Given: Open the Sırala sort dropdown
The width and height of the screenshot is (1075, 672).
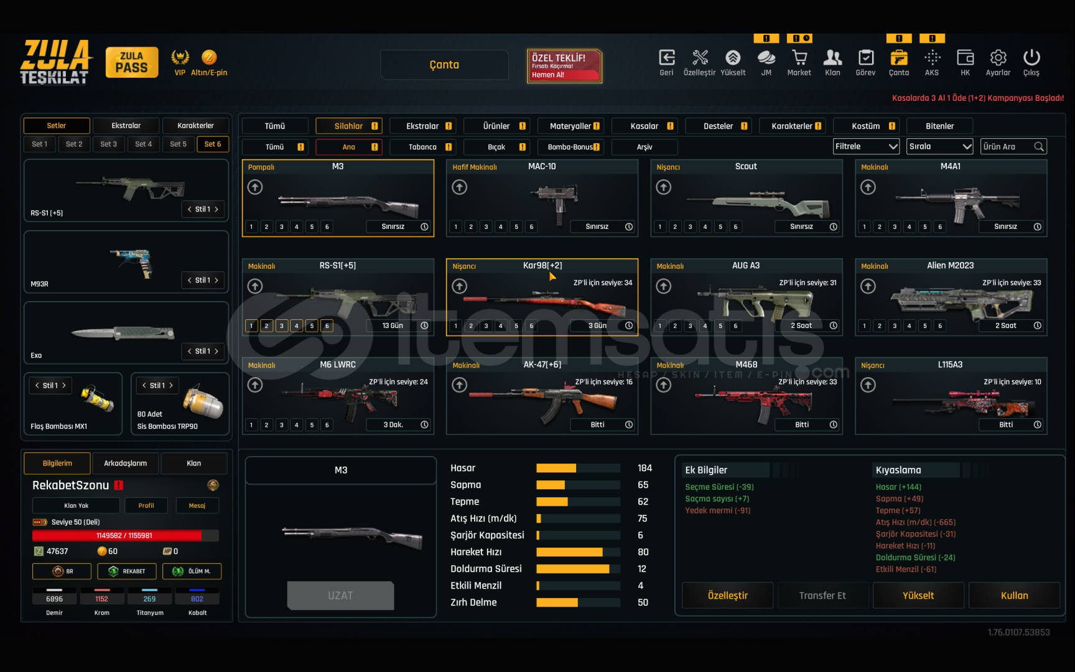Looking at the screenshot, I should (x=939, y=147).
